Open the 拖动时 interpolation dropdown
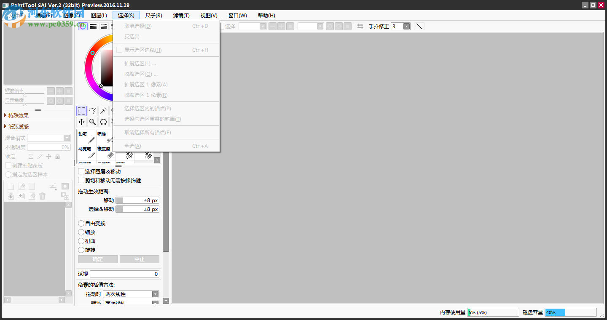This screenshot has height=320, width=607. (155, 294)
